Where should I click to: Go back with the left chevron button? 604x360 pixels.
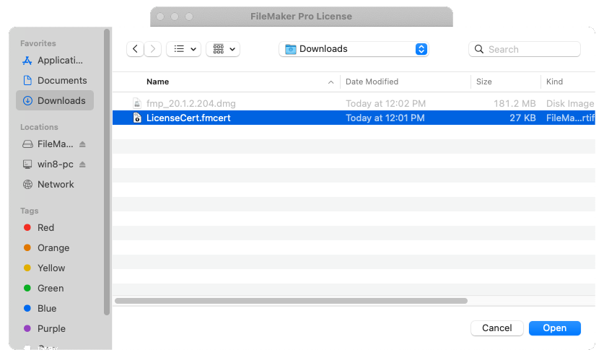[135, 49]
